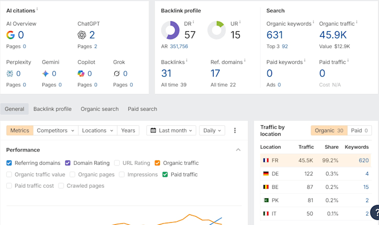Collapse the Performance section chevron

(239, 150)
